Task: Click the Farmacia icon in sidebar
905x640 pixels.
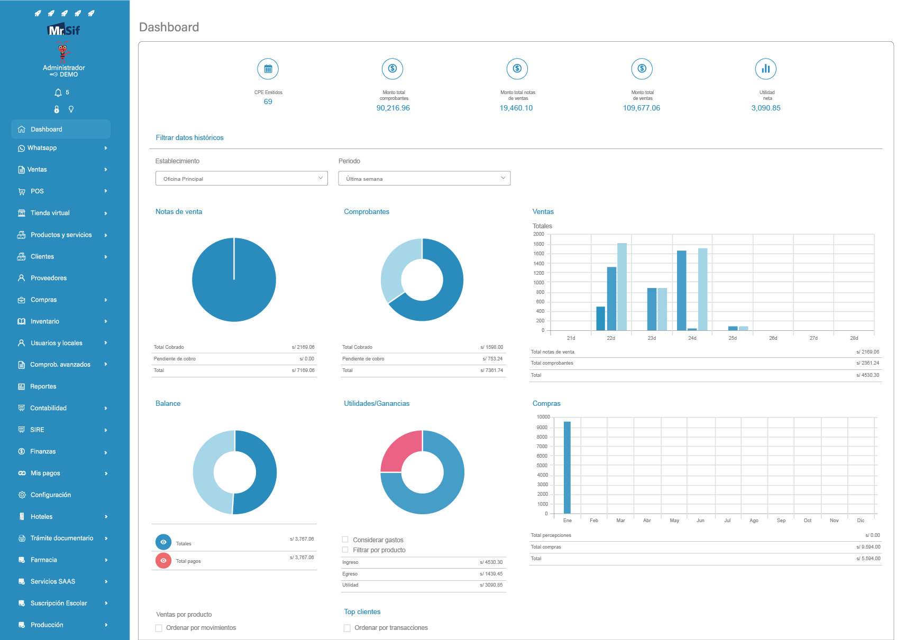Action: tap(22, 560)
